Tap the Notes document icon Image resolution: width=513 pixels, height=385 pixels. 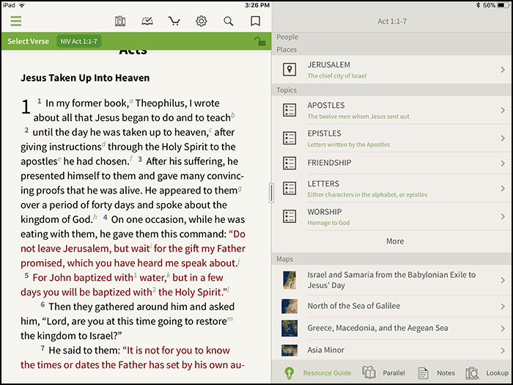(x=424, y=373)
